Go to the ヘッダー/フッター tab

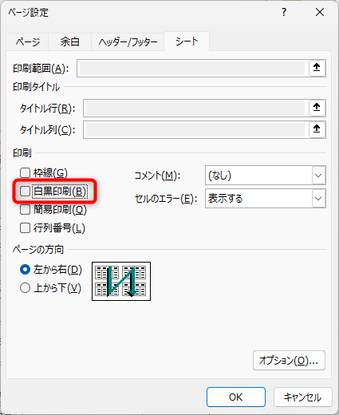point(128,42)
